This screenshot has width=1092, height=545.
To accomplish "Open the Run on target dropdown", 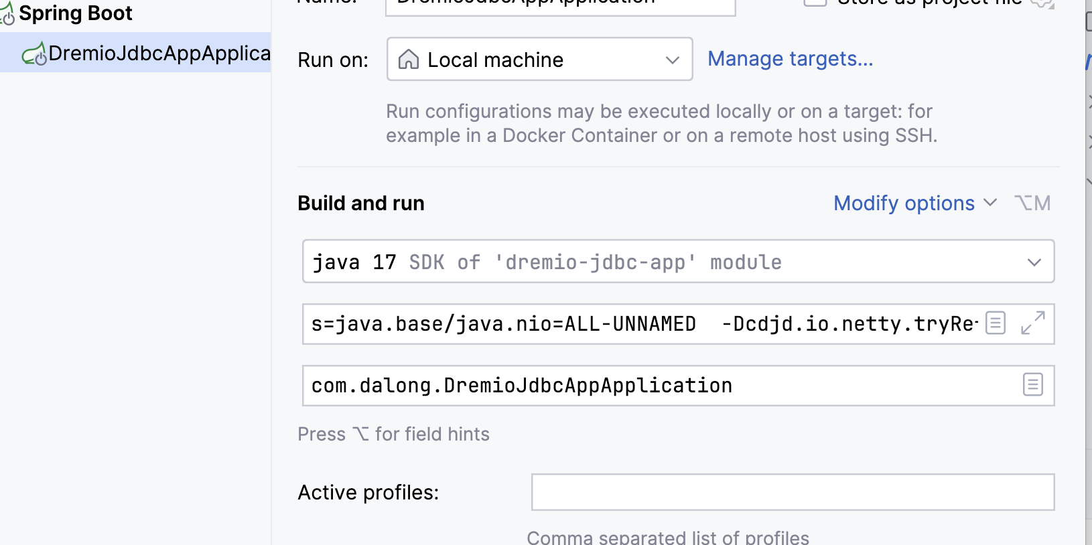I will point(539,60).
